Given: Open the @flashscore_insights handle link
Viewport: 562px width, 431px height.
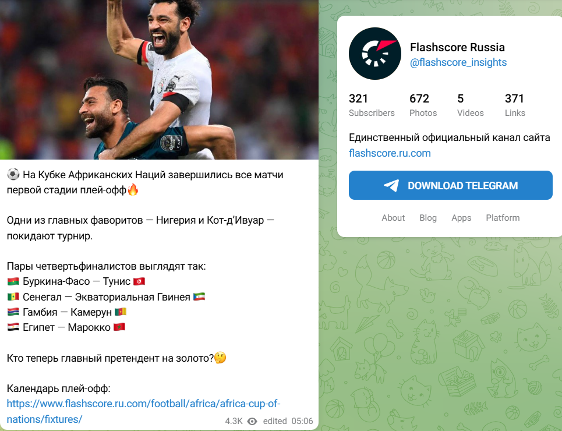Looking at the screenshot, I should click(x=458, y=62).
